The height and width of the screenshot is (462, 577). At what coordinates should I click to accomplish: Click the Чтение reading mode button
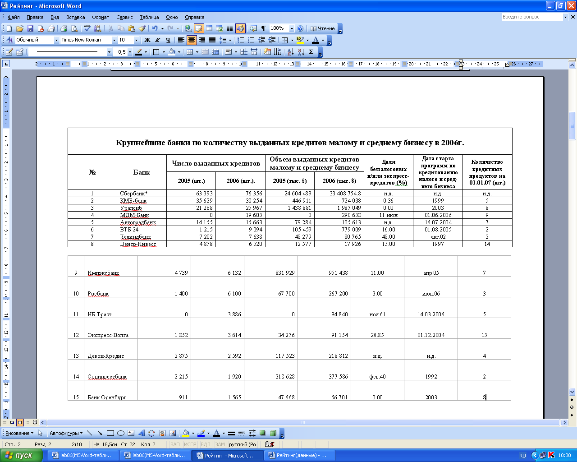click(x=323, y=28)
